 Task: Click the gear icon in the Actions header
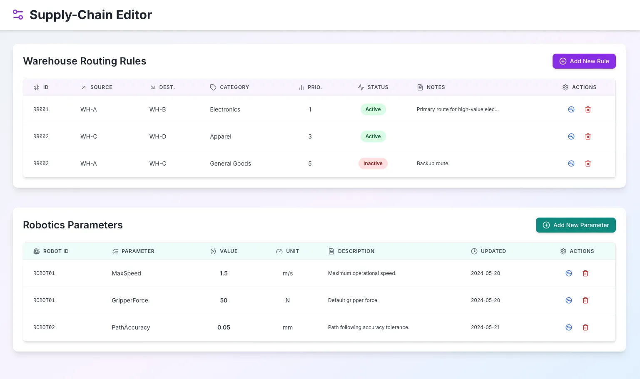[565, 87]
